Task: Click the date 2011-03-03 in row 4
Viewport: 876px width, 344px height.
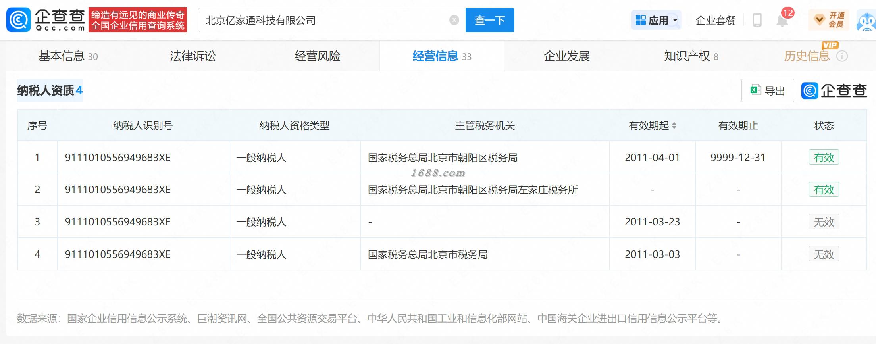Action: pyautogui.click(x=652, y=254)
